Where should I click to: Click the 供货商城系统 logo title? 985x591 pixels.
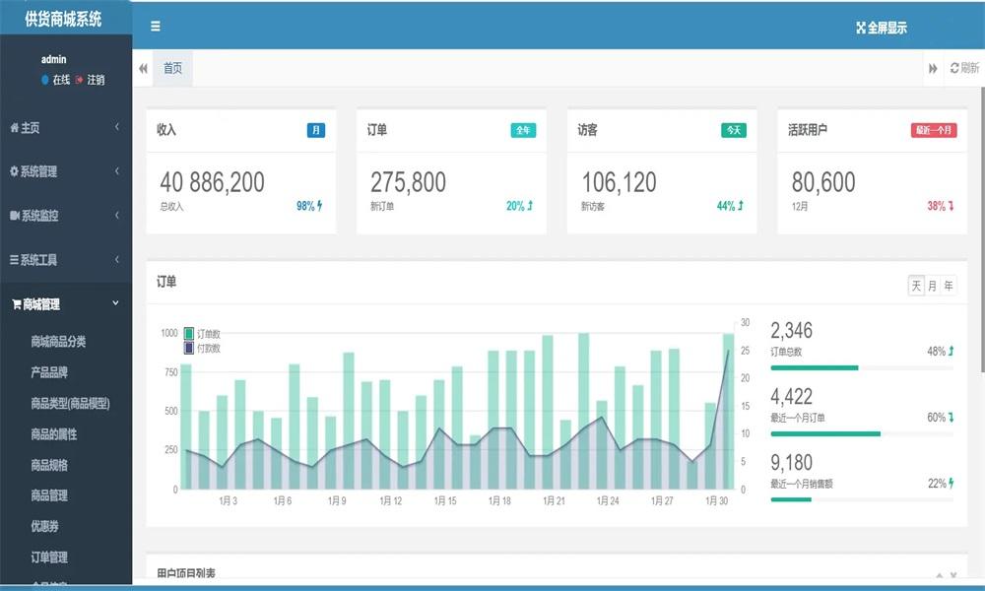click(63, 19)
